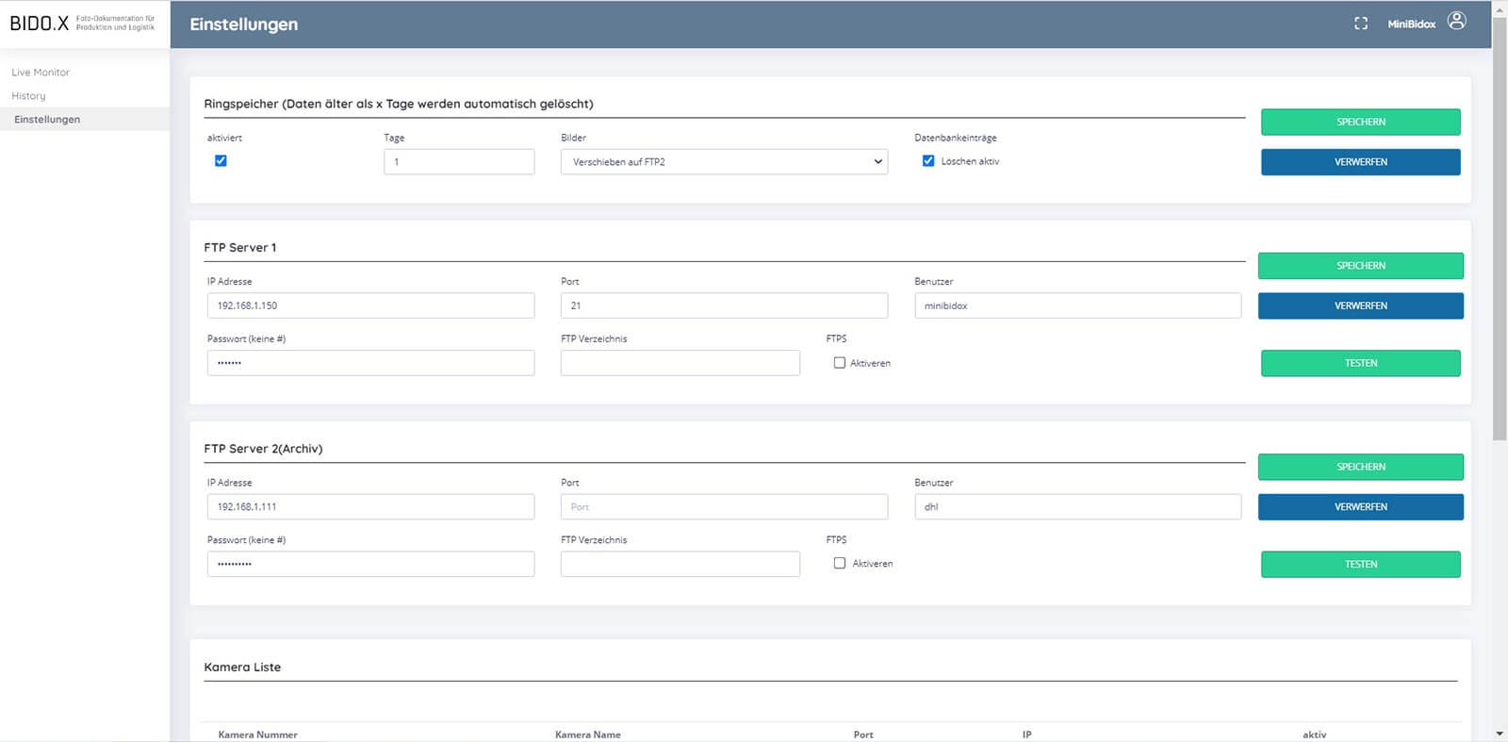This screenshot has height=742, width=1508.
Task: Select Einstellungen in sidebar
Action: click(x=47, y=120)
